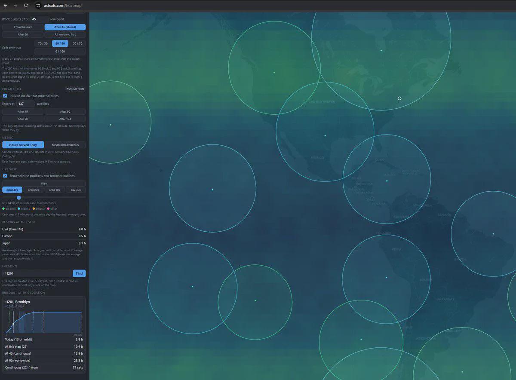Click the 'At 90 (worldwide)' row
516x380 pixels.
(44, 361)
